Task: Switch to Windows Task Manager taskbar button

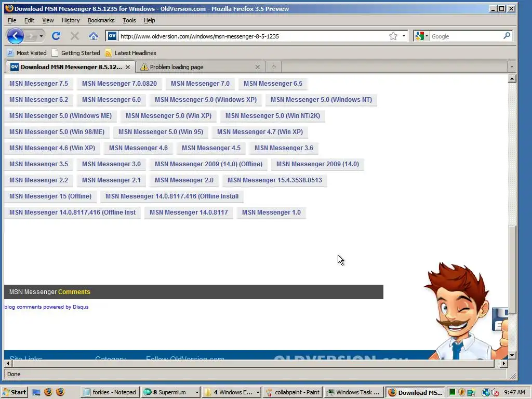Action: [353, 393]
